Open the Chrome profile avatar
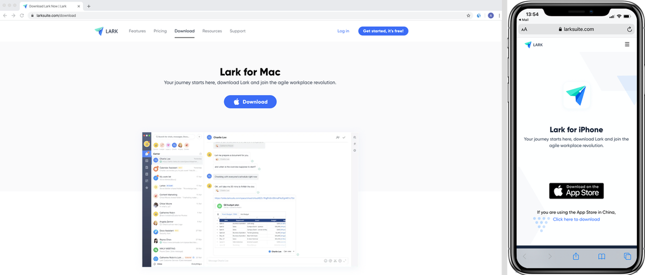The width and height of the screenshot is (645, 275). click(491, 16)
